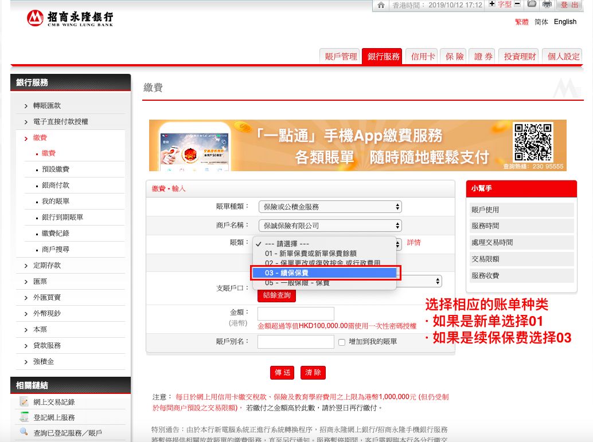Image resolution: width=593 pixels, height=442 pixels.
Task: Click the CMB Wing Lung Bank logo
Action: pos(70,18)
